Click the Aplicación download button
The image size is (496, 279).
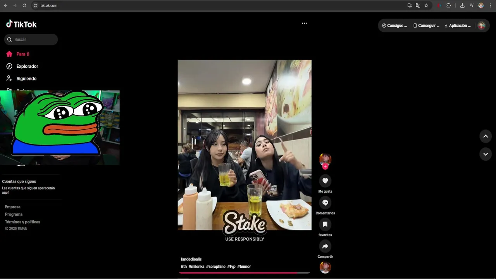pyautogui.click(x=458, y=26)
